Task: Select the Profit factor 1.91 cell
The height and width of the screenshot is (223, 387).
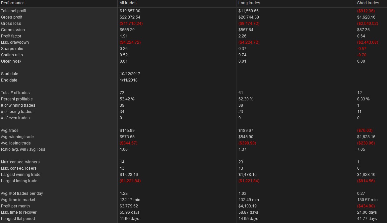Action: point(124,36)
